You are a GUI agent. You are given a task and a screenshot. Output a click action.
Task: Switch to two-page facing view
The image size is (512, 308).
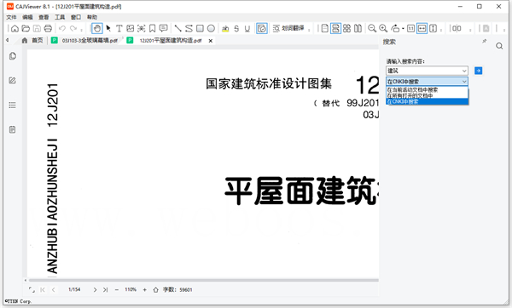358,29
